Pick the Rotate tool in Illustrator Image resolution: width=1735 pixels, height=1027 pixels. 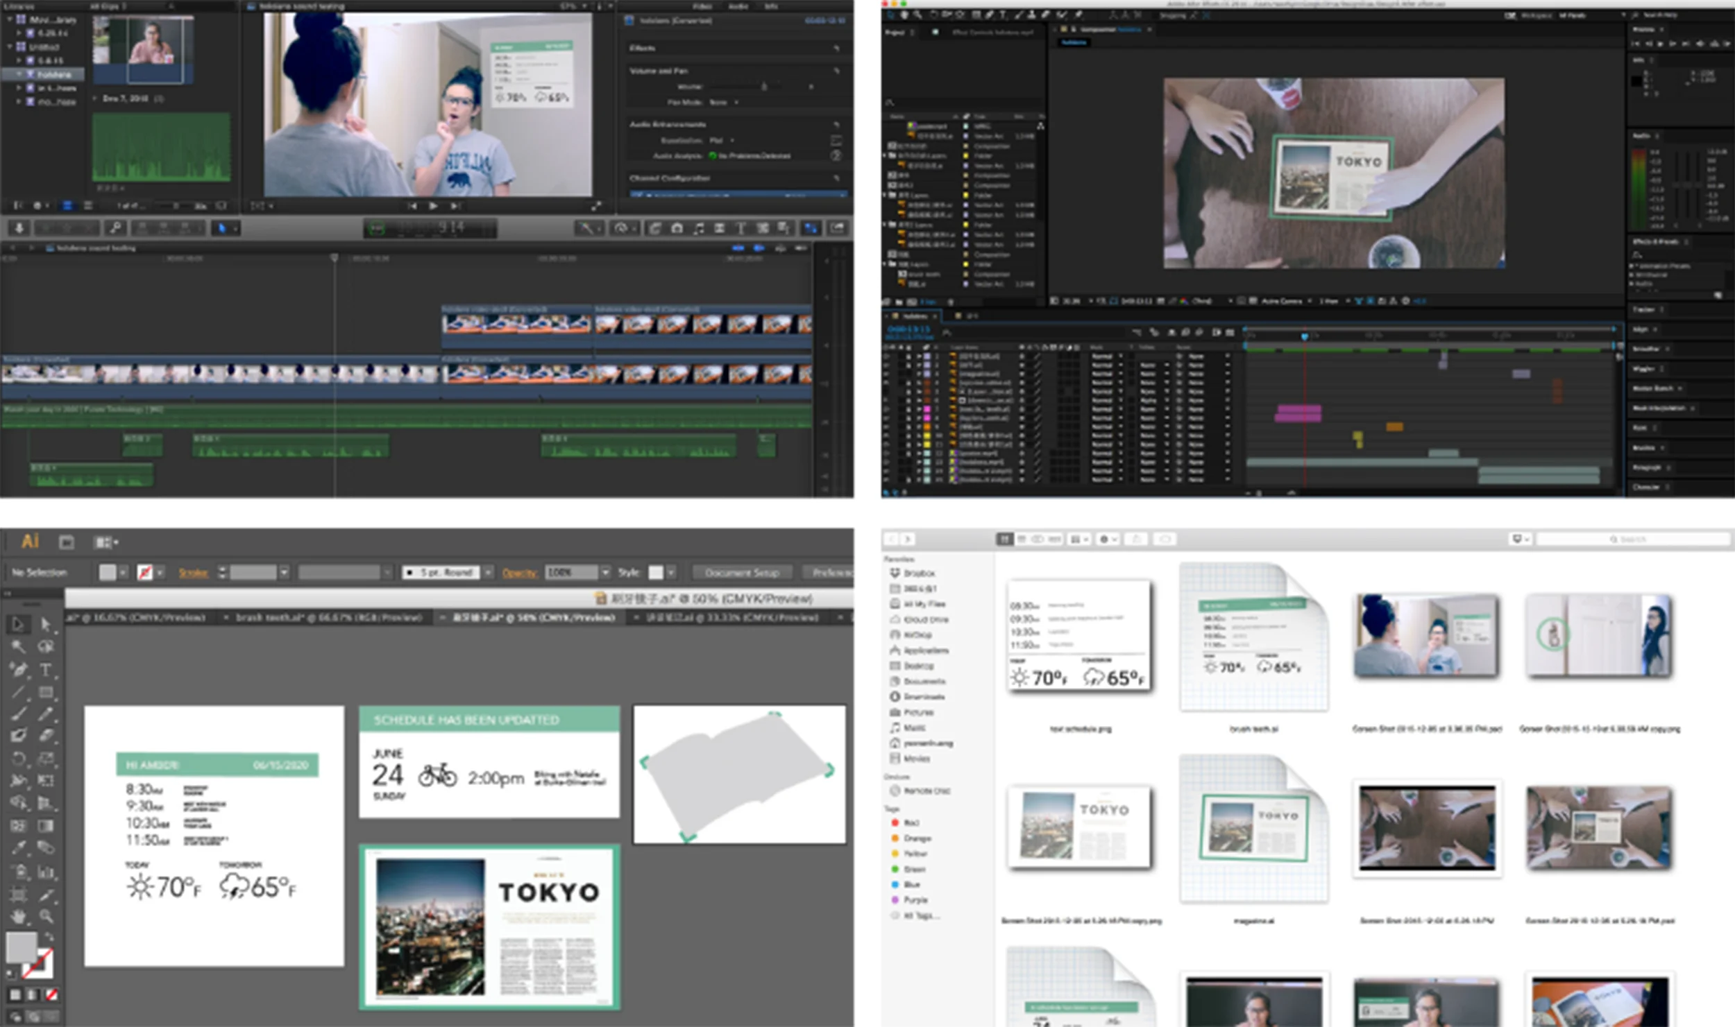pos(18,758)
